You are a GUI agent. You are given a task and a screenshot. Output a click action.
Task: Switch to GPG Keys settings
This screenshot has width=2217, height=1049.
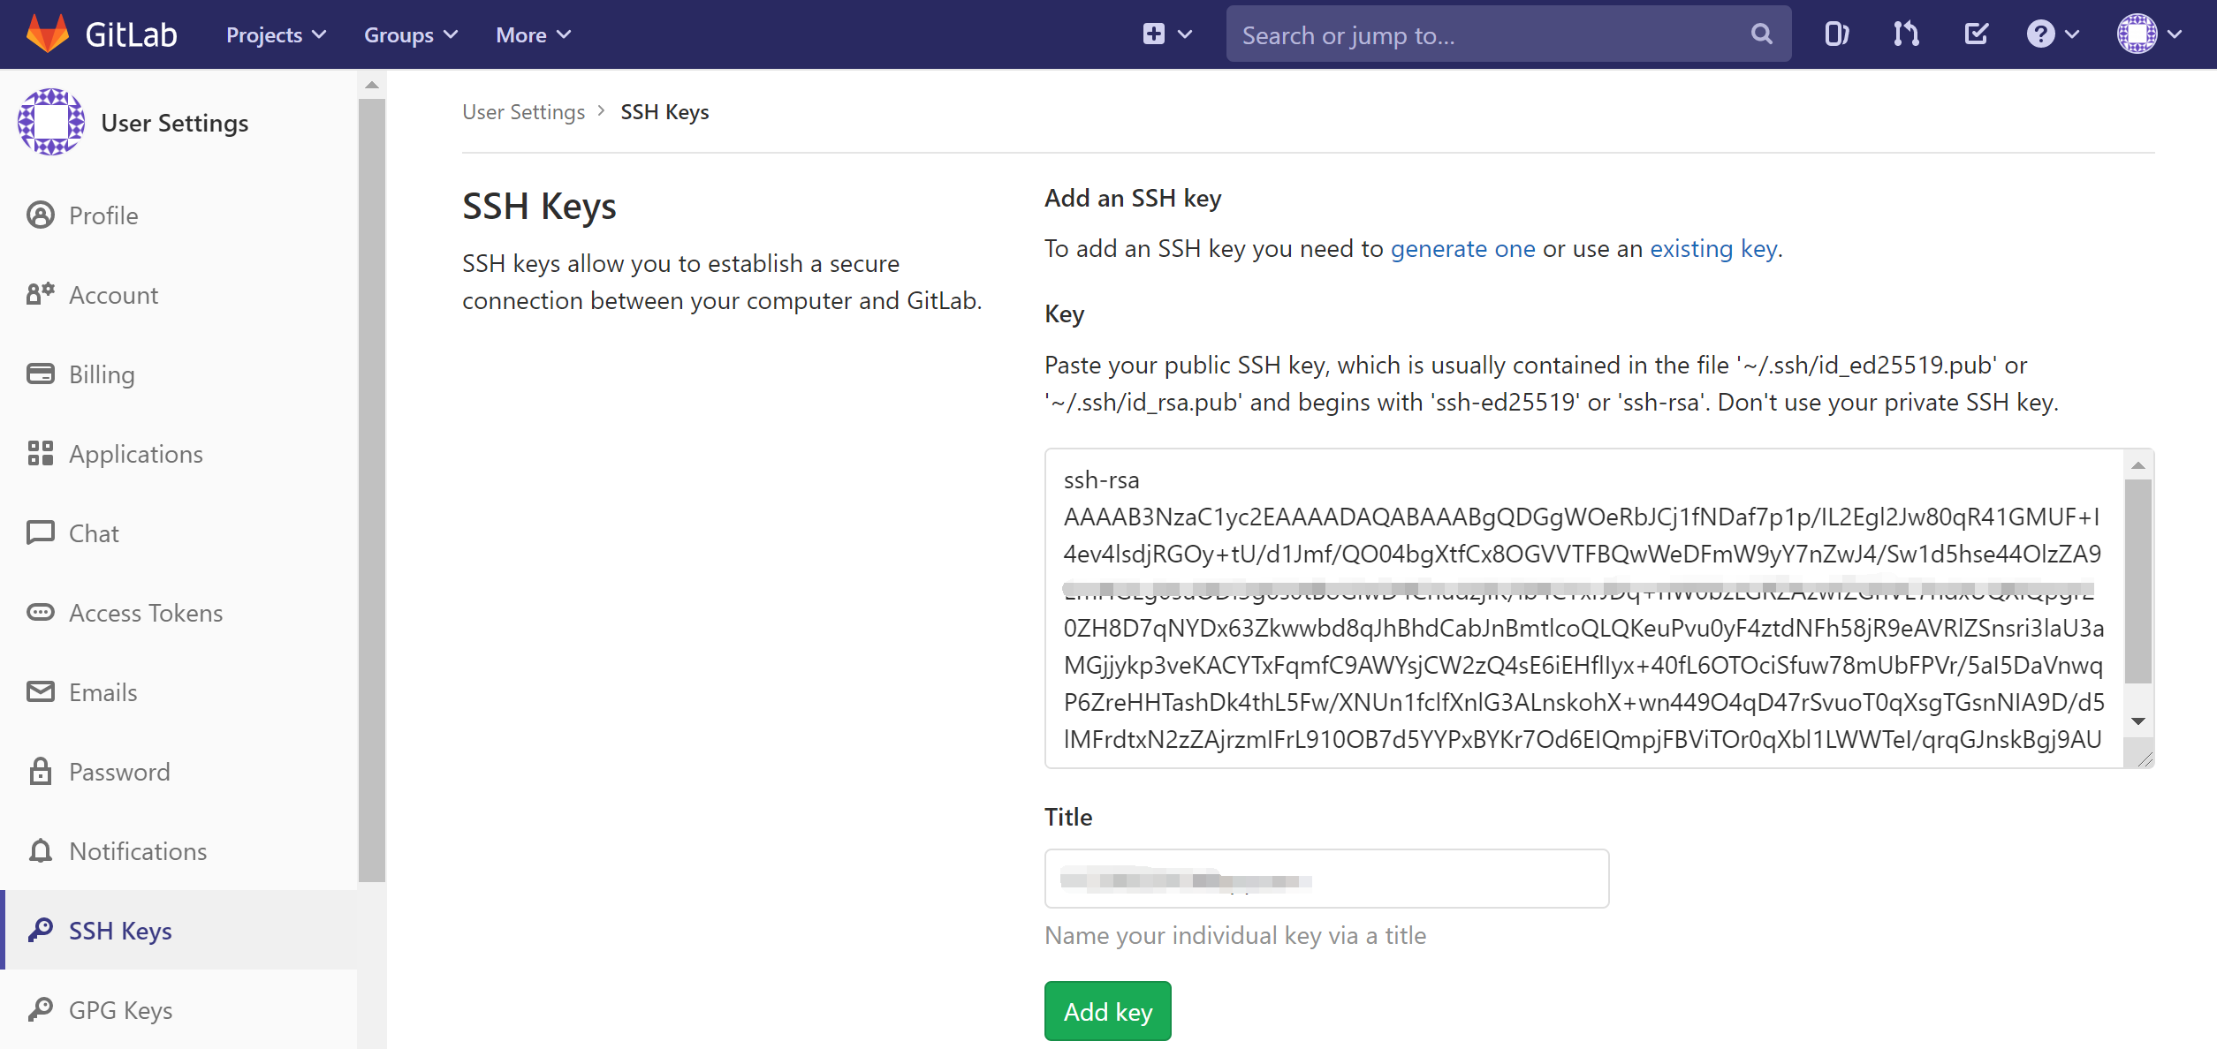[120, 1009]
